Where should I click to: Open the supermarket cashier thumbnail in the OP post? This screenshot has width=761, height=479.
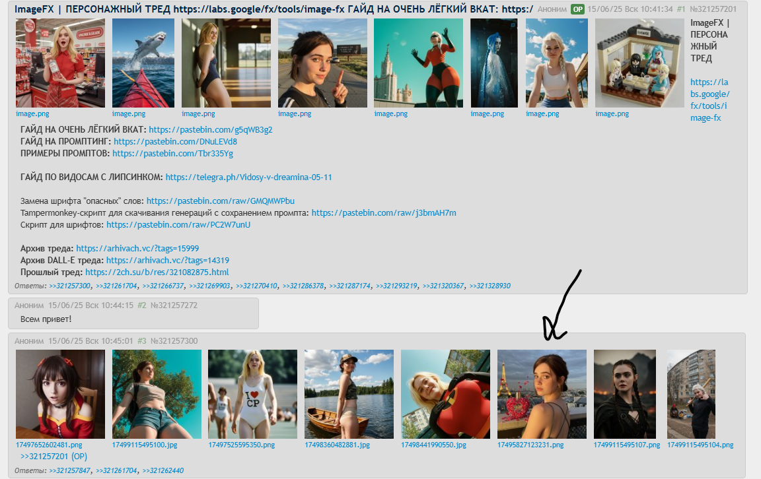(60, 63)
